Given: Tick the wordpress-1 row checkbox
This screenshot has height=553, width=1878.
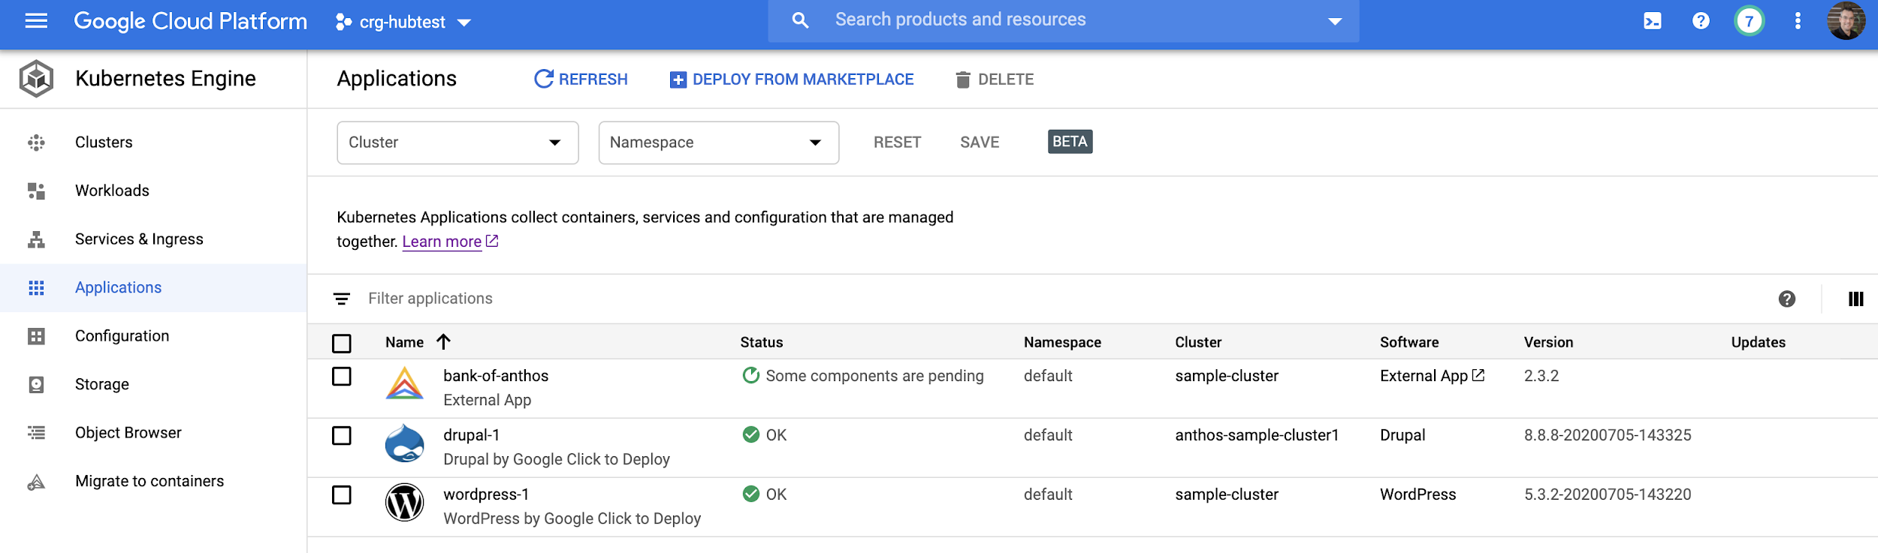Looking at the screenshot, I should pyautogui.click(x=342, y=495).
